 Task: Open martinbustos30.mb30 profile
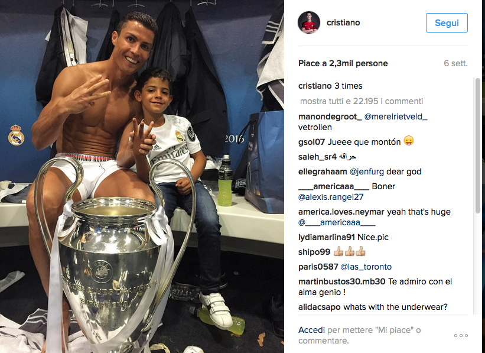pyautogui.click(x=342, y=281)
